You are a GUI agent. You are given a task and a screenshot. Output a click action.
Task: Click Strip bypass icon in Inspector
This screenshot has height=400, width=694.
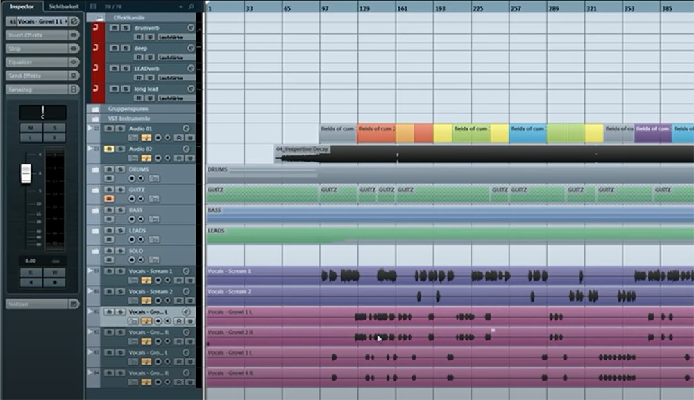74,48
